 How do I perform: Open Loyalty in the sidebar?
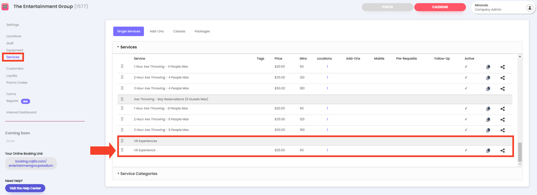coord(12,76)
